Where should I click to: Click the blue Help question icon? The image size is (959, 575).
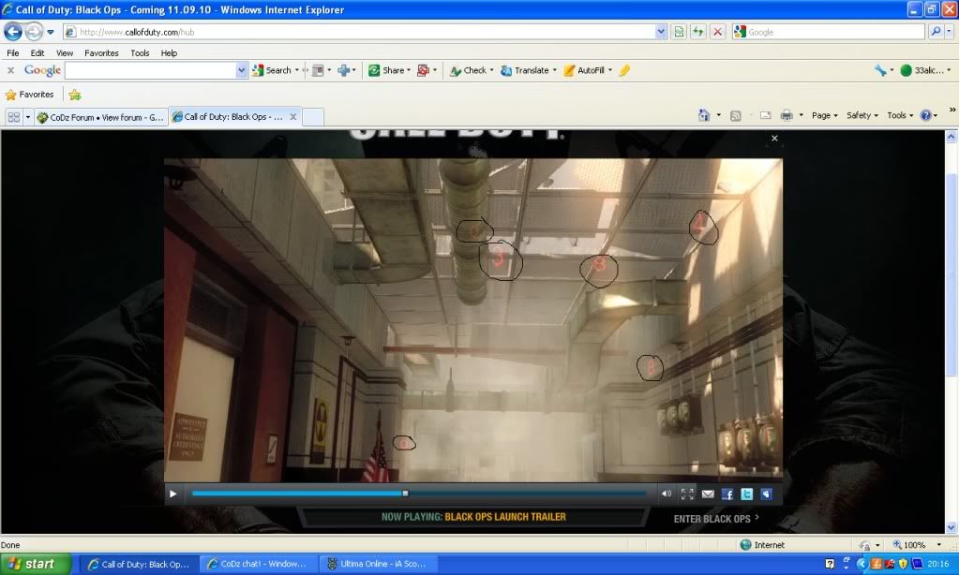926,115
